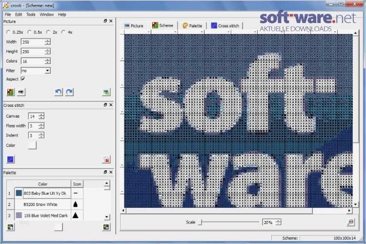Open the Filter dropdown
This screenshot has width=366, height=244.
(x=47, y=70)
